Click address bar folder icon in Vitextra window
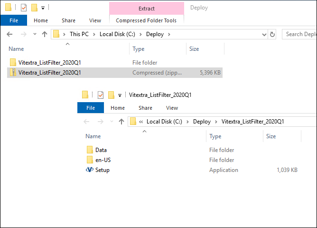317x228 pixels. pyautogui.click(x=133, y=122)
